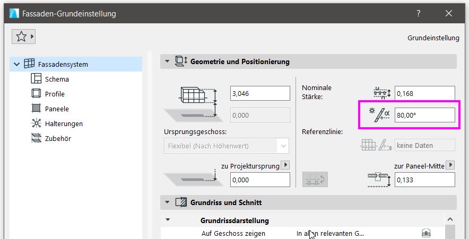Click the flip reference line icon button
The height and width of the screenshot is (239, 469).
314,179
